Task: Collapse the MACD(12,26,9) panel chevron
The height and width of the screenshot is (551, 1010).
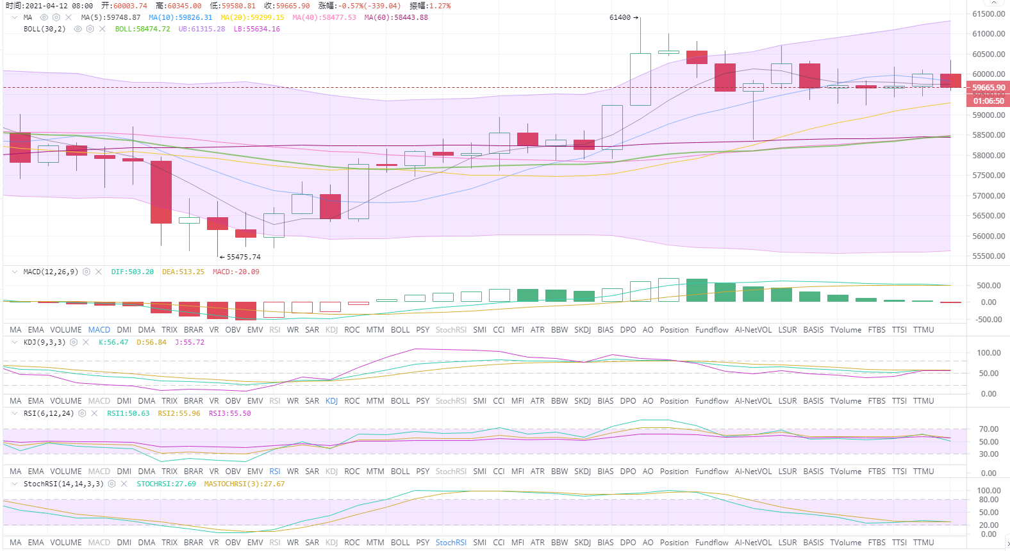Action: [15, 272]
